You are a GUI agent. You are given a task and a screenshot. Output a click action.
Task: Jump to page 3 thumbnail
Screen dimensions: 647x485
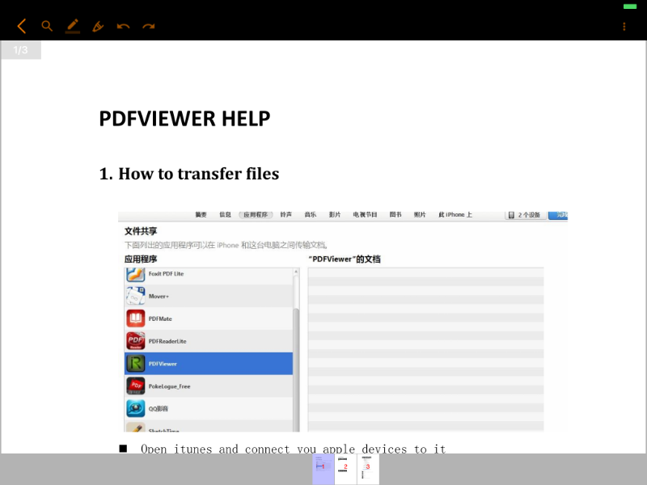click(x=368, y=469)
